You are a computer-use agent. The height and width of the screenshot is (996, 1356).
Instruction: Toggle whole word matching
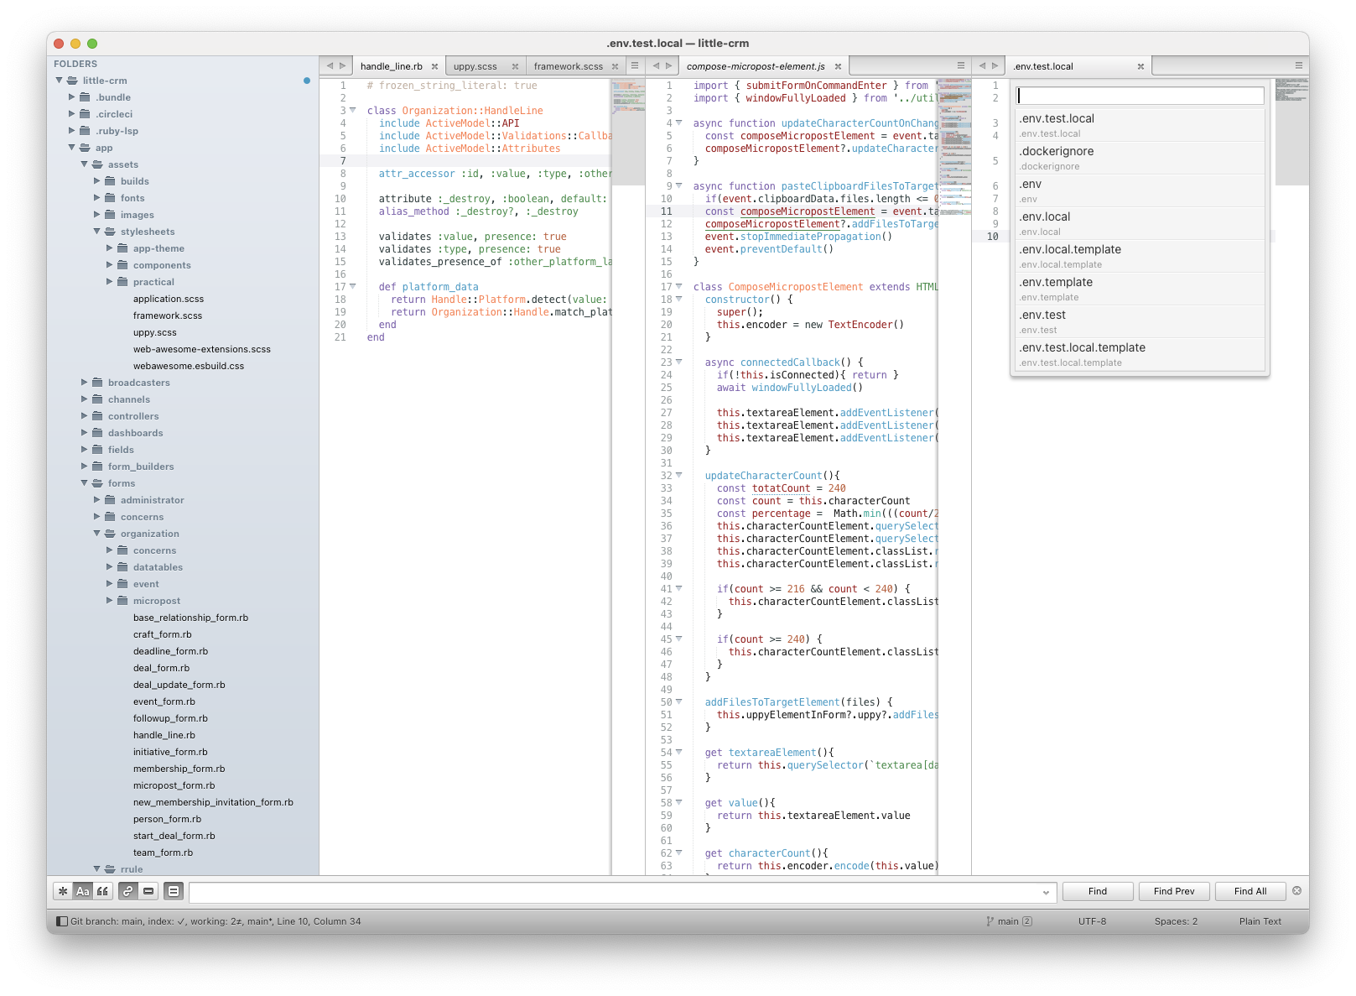tap(102, 891)
